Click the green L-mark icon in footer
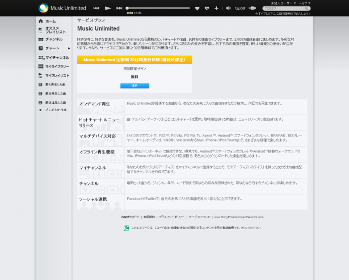The height and width of the screenshot is (280, 349). coord(127,228)
